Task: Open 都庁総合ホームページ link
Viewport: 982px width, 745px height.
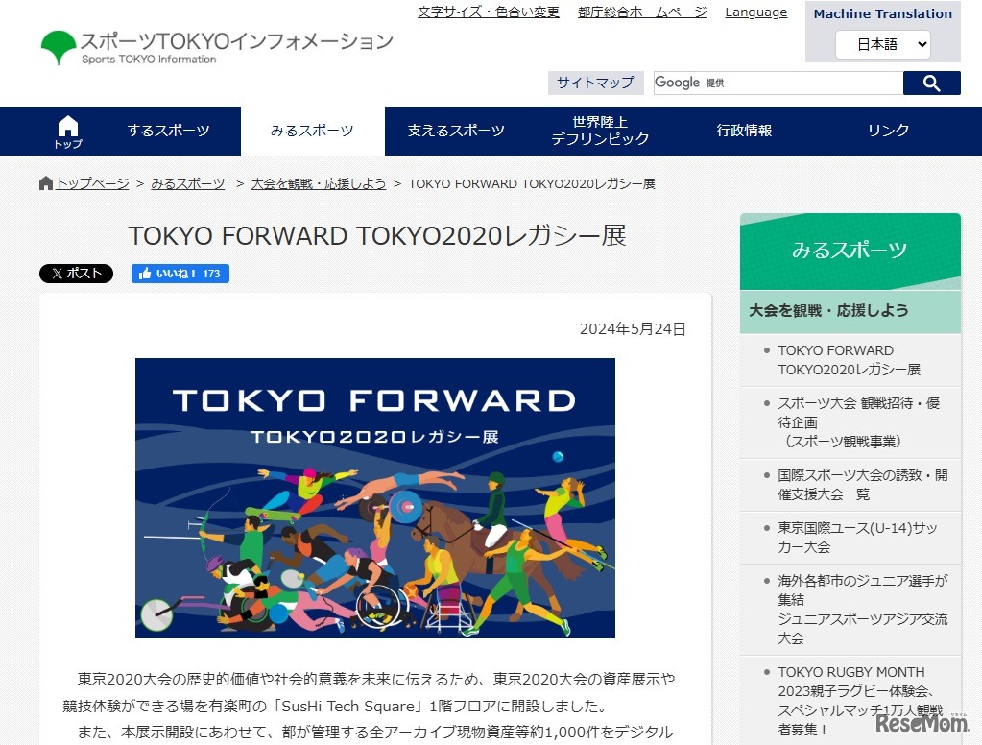Action: point(642,12)
